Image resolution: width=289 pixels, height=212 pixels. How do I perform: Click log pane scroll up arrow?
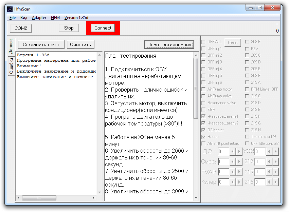point(100,55)
